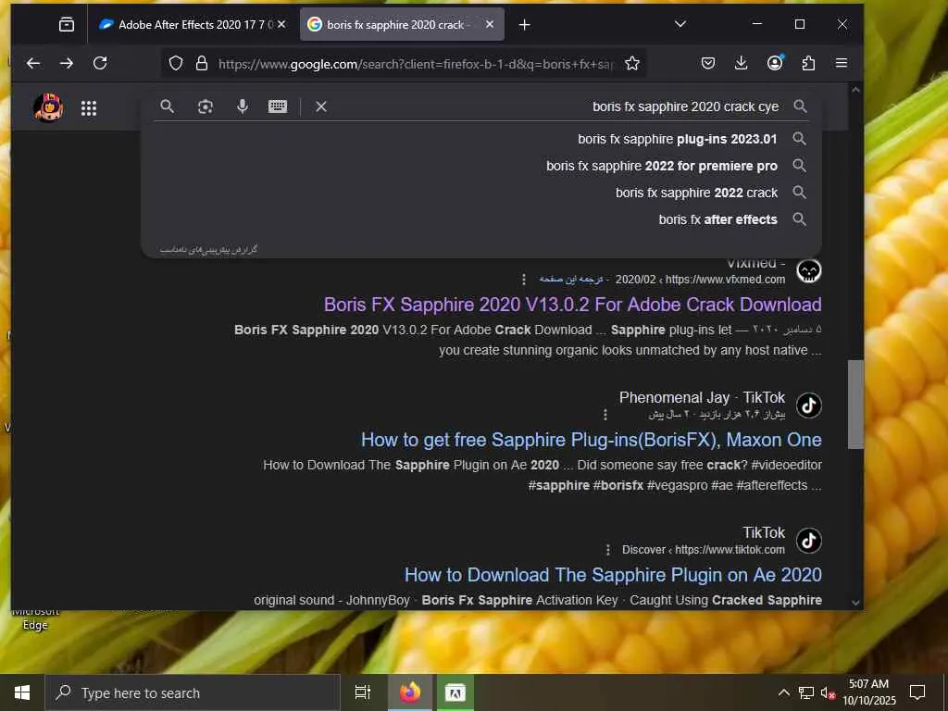Open vfxmed result options three-dot menu

(524, 280)
